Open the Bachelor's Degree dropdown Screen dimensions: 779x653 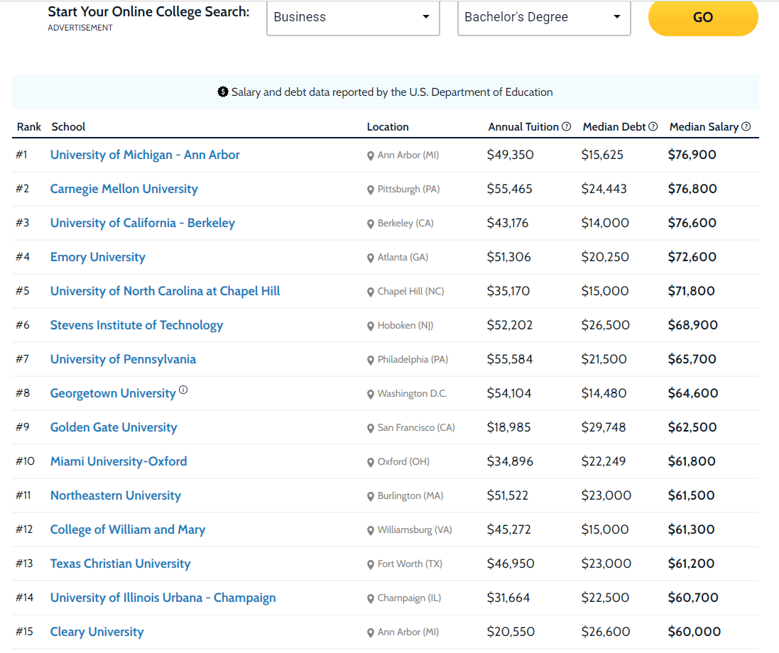pyautogui.click(x=544, y=17)
